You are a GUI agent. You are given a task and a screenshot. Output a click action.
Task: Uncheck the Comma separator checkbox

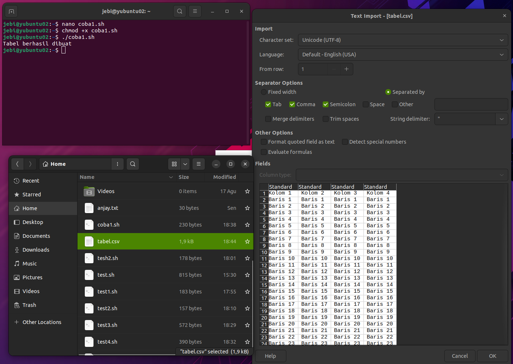click(292, 104)
